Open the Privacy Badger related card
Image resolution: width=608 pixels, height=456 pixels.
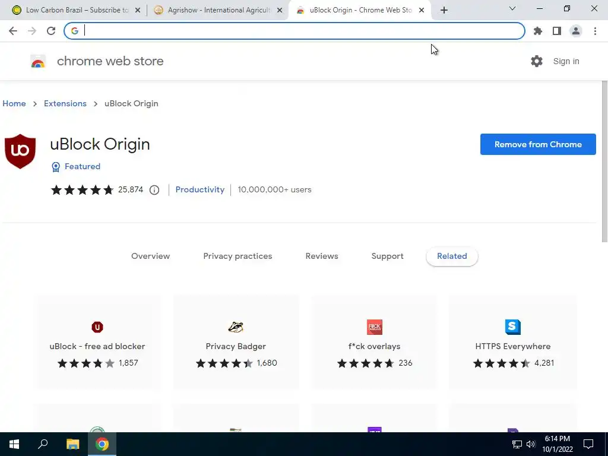click(x=236, y=343)
